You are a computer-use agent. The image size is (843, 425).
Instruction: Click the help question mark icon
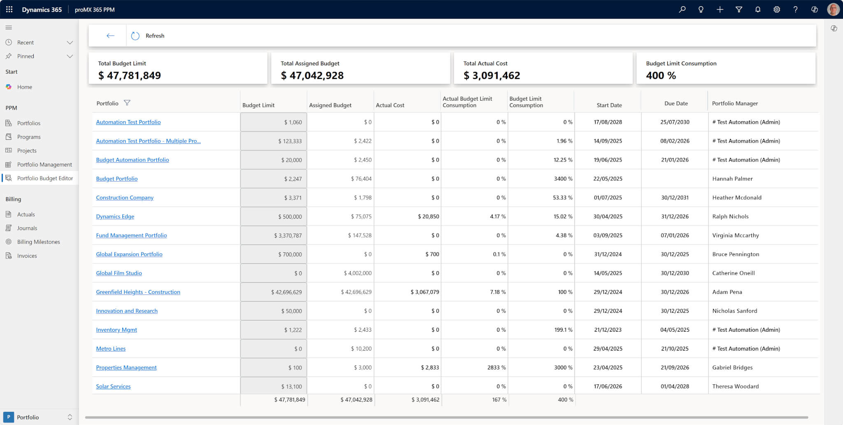[795, 9]
